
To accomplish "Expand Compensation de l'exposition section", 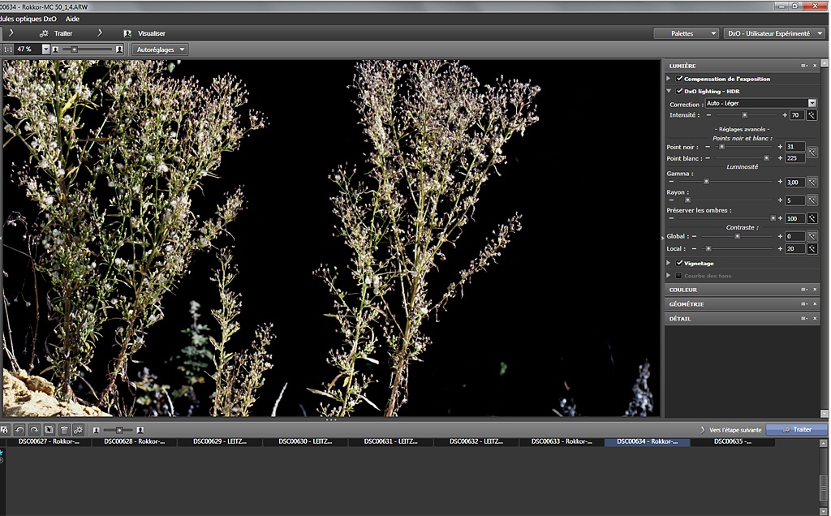I will coord(669,79).
